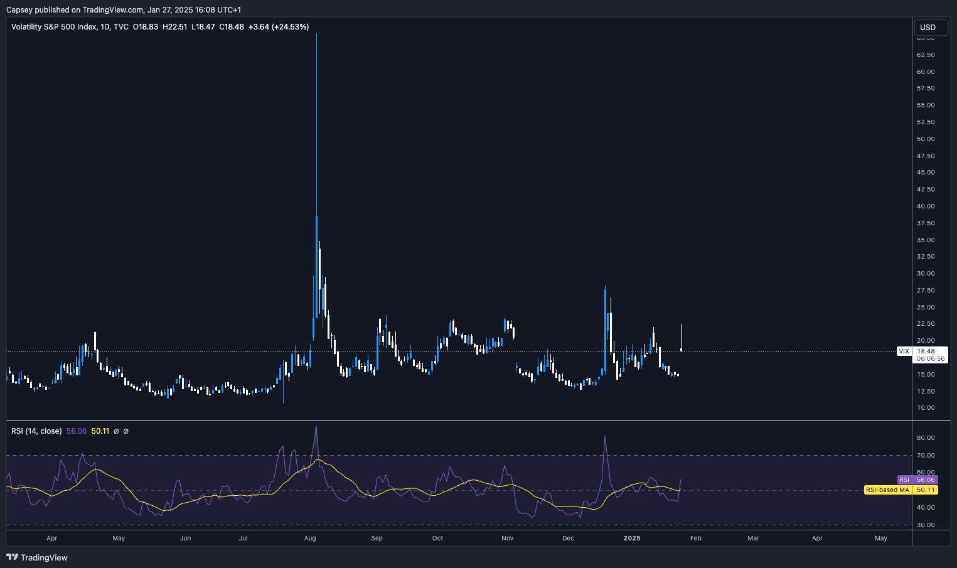Click the TradingView logo

(x=38, y=557)
